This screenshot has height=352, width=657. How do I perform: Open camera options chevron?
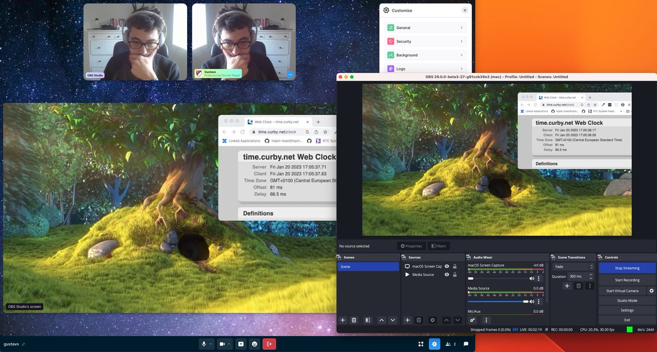[229, 344]
